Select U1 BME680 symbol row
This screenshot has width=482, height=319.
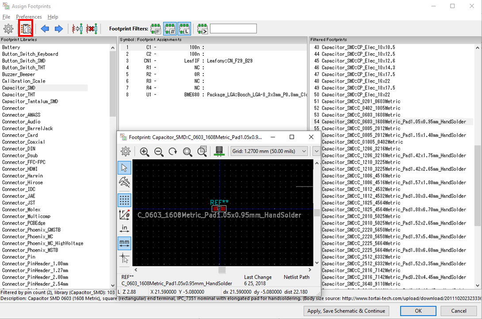(213, 94)
